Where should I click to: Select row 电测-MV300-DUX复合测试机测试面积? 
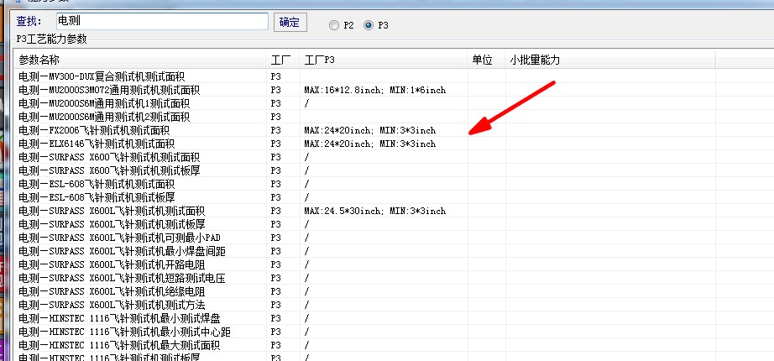point(364,76)
